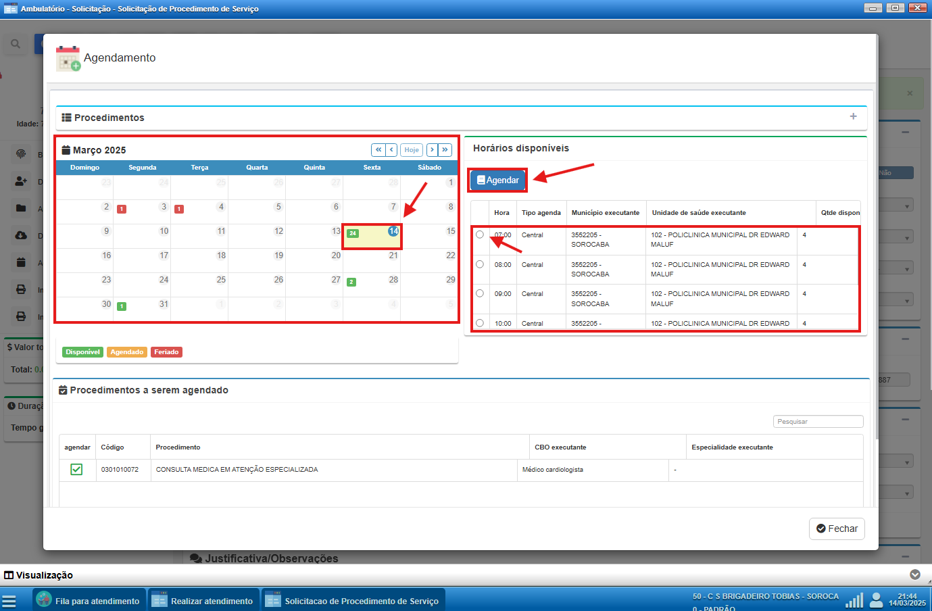Screen dimensions: 932x611
Task: Switch to Realizar atendimento taskbar tab
Action: tap(203, 600)
